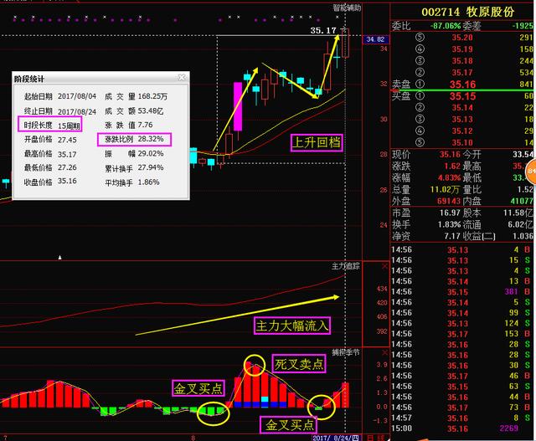Click the magenta candlestick on the chart

[x=238, y=105]
